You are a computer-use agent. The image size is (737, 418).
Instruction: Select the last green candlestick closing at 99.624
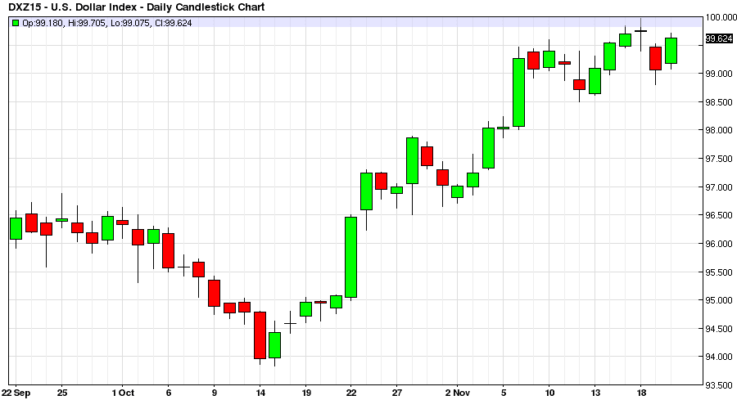point(671,51)
